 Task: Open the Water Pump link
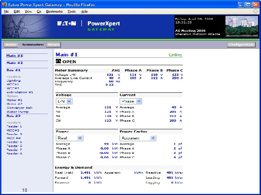(x=17, y=112)
